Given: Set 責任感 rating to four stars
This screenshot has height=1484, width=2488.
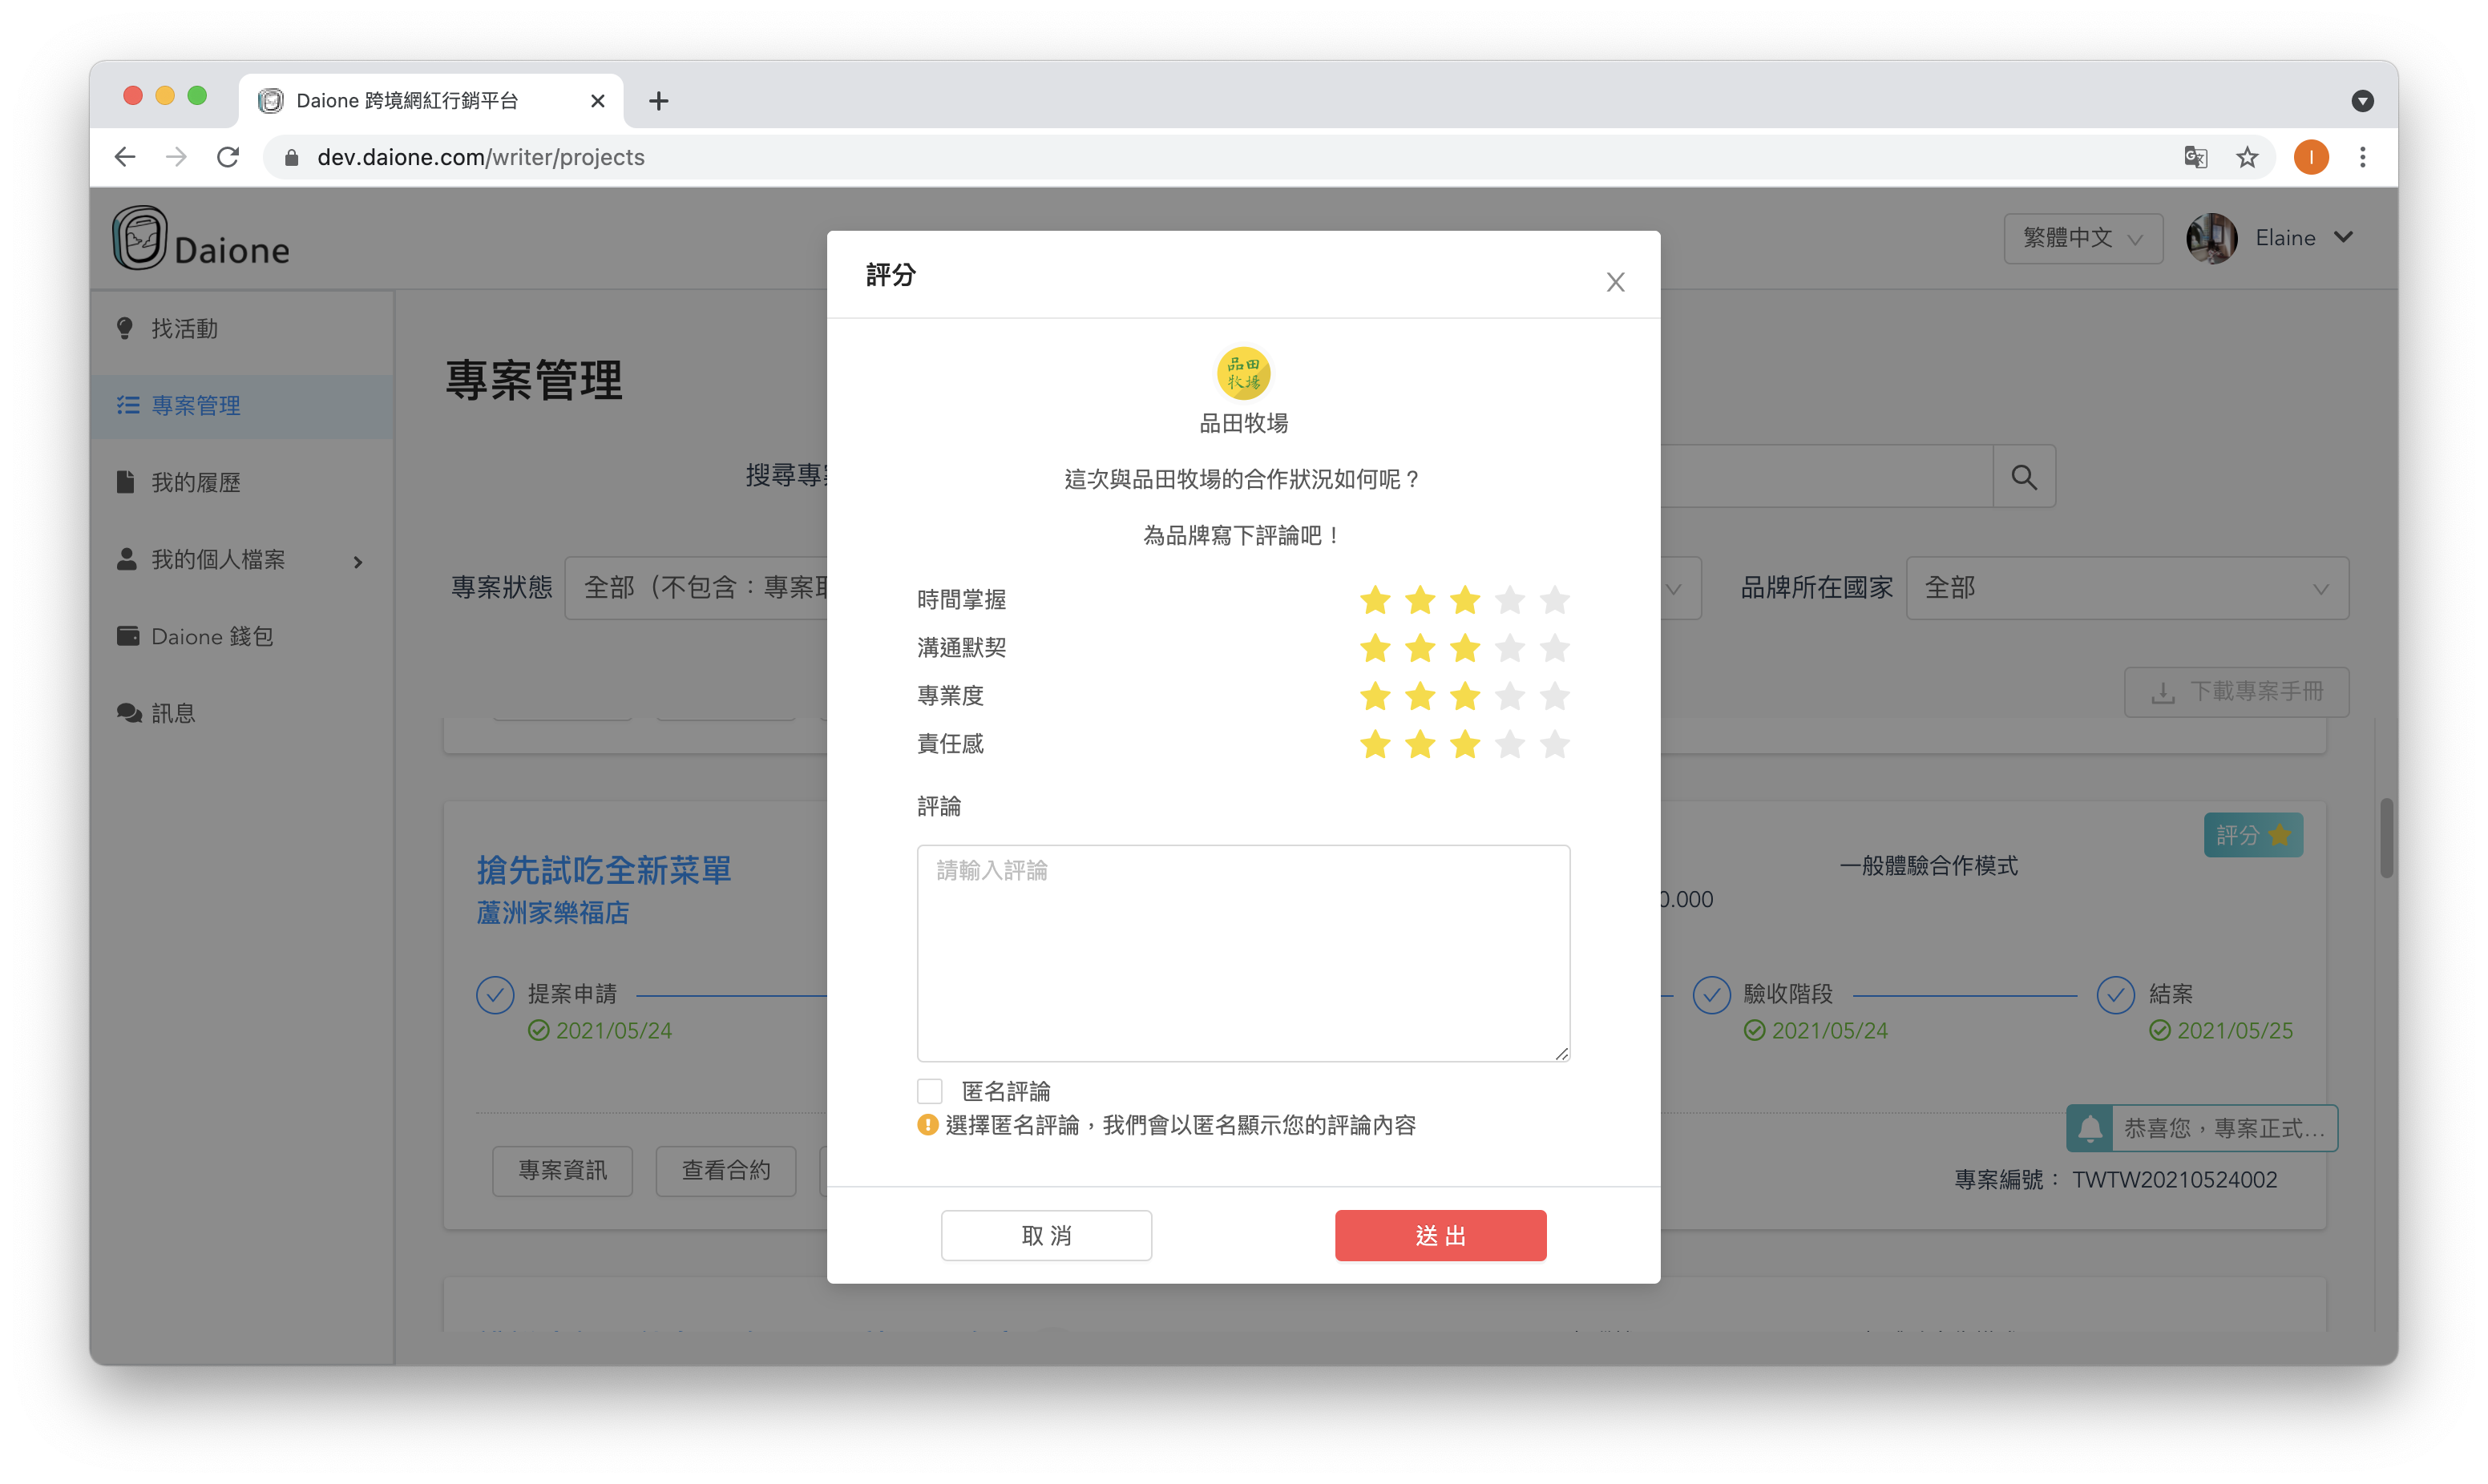Looking at the screenshot, I should [x=1510, y=744].
